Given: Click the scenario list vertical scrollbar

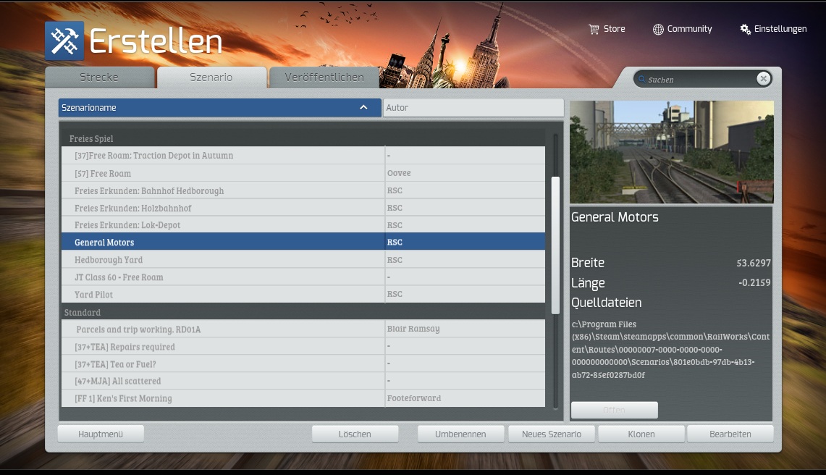Looking at the screenshot, I should pos(555,245).
